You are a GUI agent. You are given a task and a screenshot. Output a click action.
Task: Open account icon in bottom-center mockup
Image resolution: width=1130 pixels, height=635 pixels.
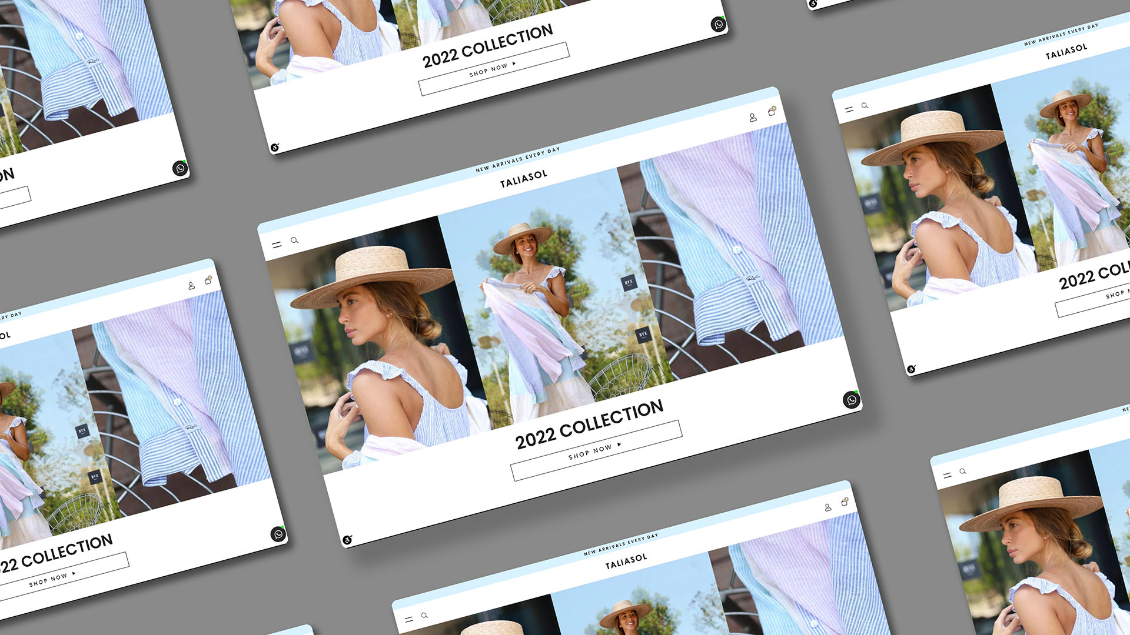click(828, 507)
